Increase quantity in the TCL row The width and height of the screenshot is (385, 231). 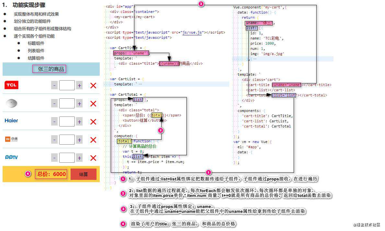pos(79,86)
